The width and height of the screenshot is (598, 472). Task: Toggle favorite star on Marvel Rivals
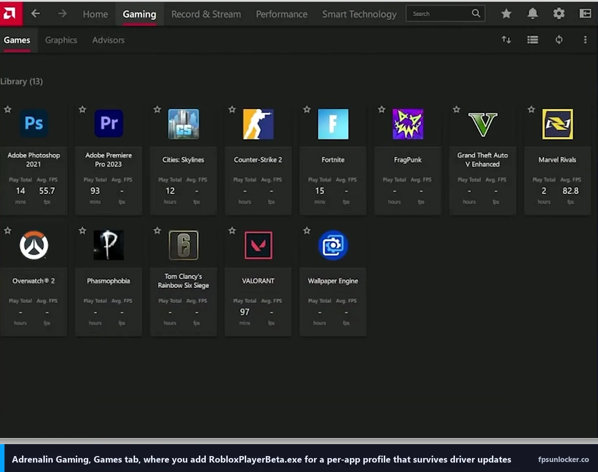(531, 109)
